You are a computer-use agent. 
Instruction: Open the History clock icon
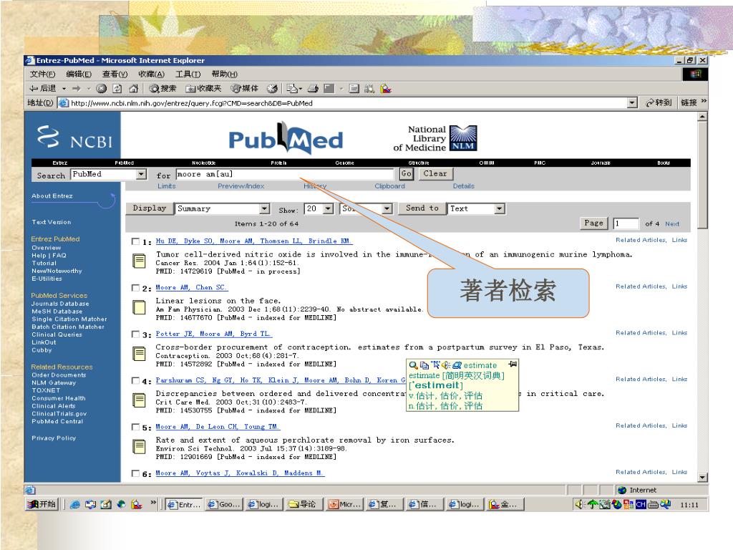pyautogui.click(x=272, y=88)
